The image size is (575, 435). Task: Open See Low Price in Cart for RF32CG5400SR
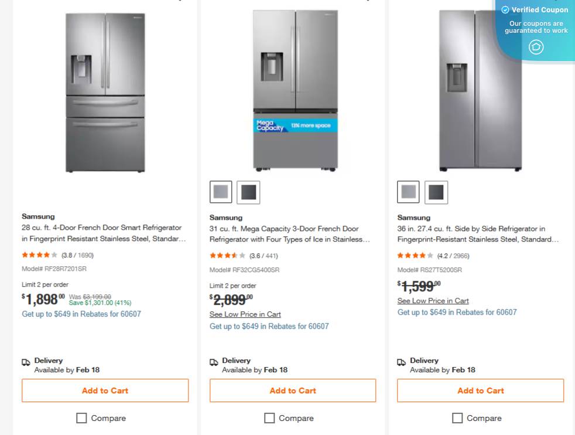[245, 314]
